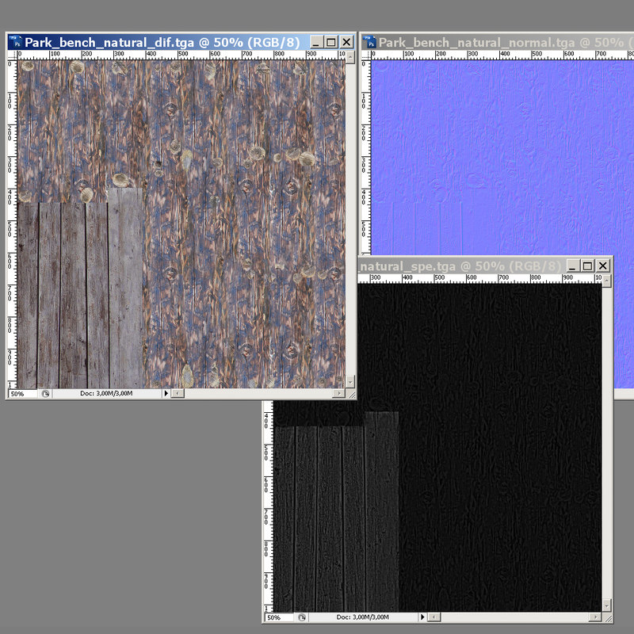Screen dimensions: 634x634
Task: Maximize the Park_bench_natural_dif.tga window
Action: pyautogui.click(x=331, y=43)
